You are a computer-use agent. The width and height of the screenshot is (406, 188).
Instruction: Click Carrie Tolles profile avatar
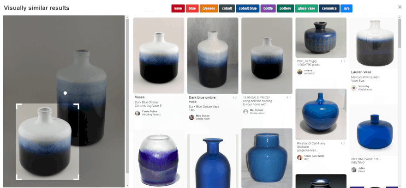(137, 113)
